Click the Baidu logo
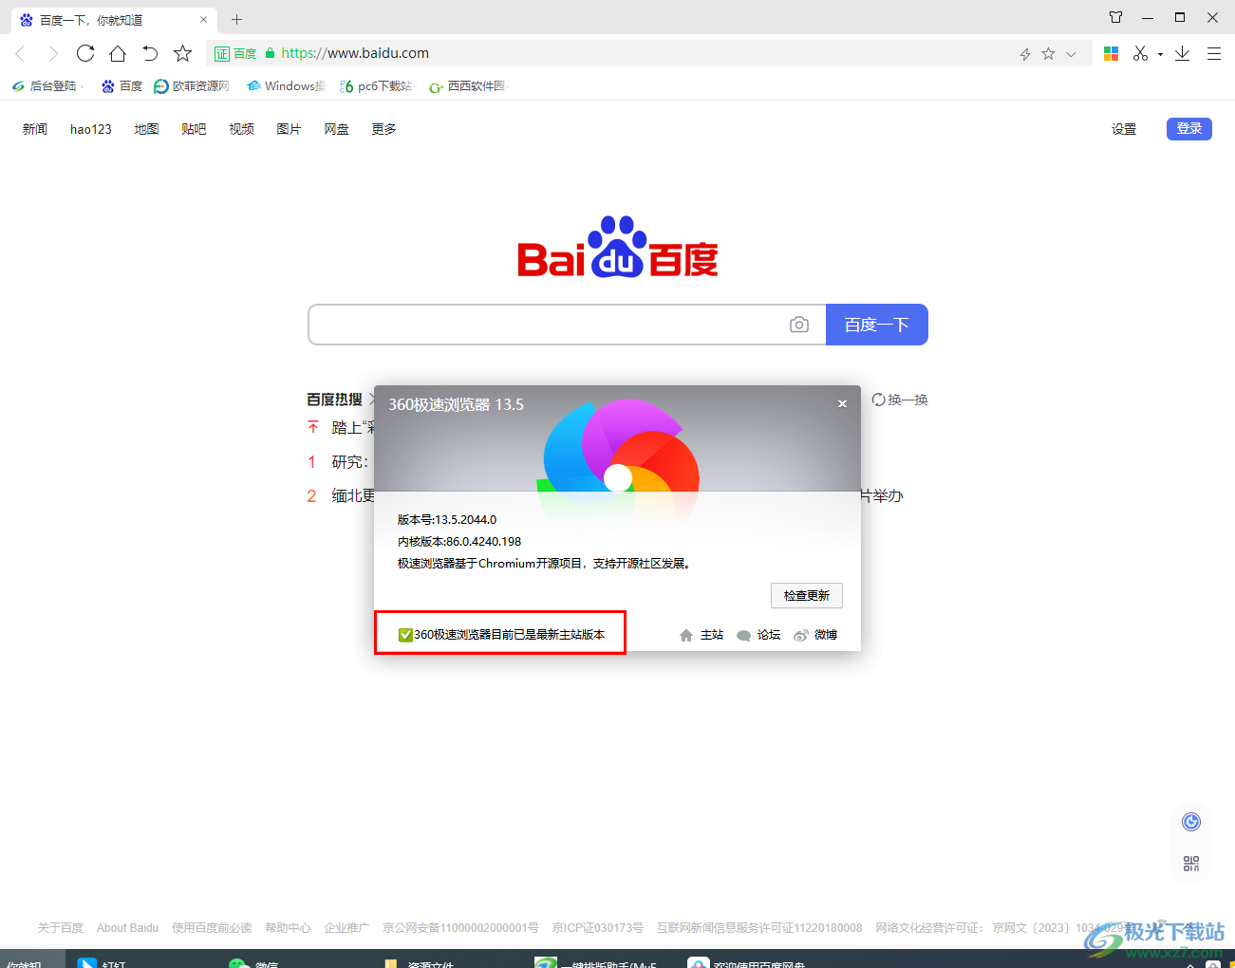The image size is (1235, 968). pos(617,247)
